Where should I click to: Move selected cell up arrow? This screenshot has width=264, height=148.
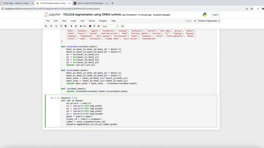tap(71, 26)
